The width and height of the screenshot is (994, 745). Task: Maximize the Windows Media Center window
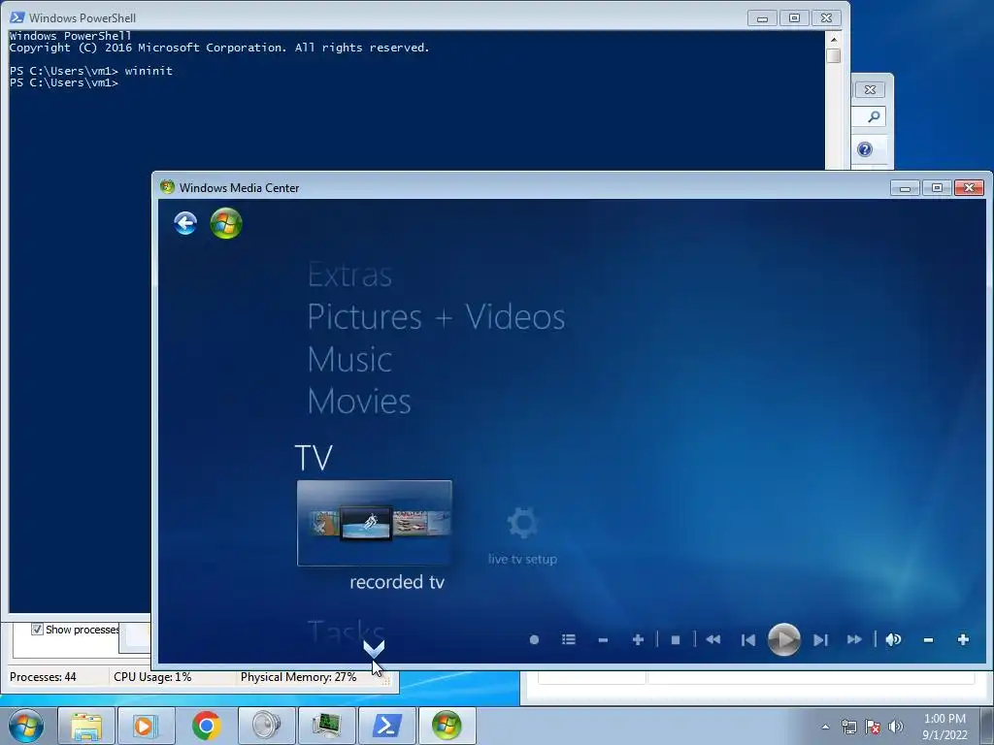point(937,187)
